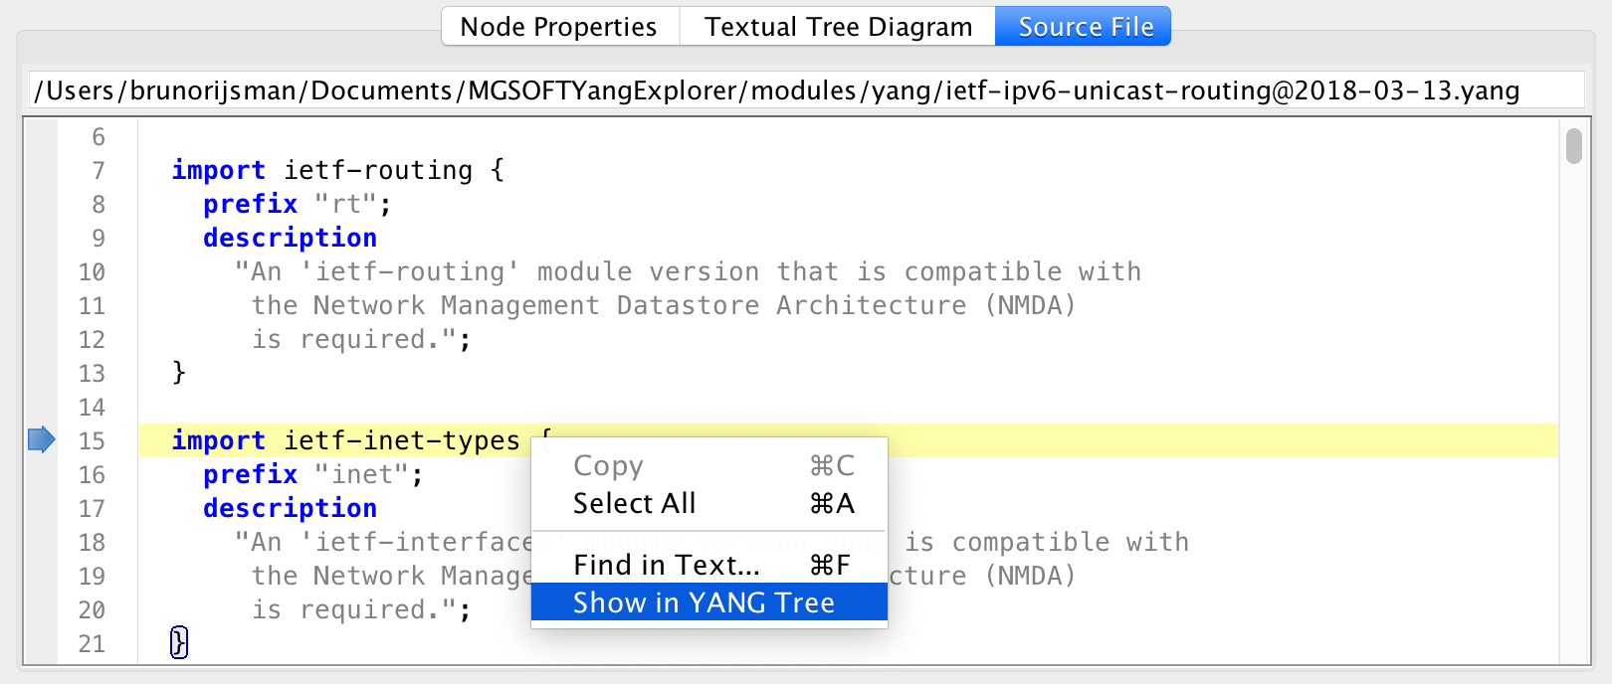Click closing brace on line 13
The width and height of the screenshot is (1612, 684).
coord(179,373)
